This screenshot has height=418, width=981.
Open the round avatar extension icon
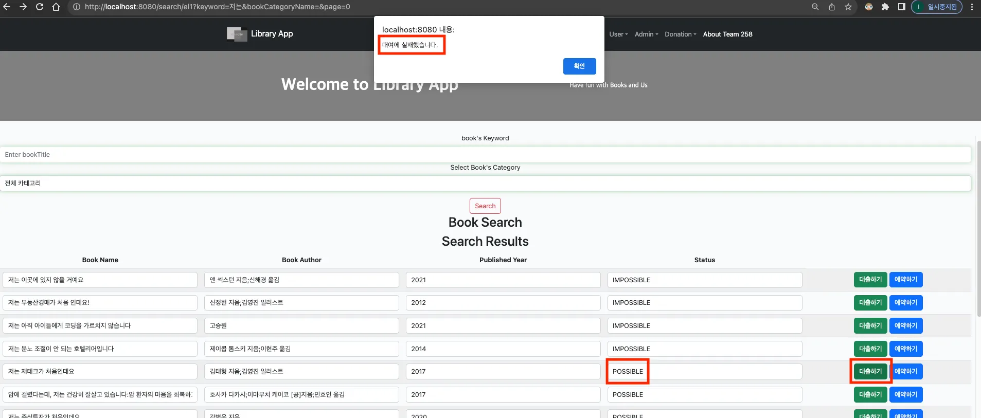[x=869, y=7]
